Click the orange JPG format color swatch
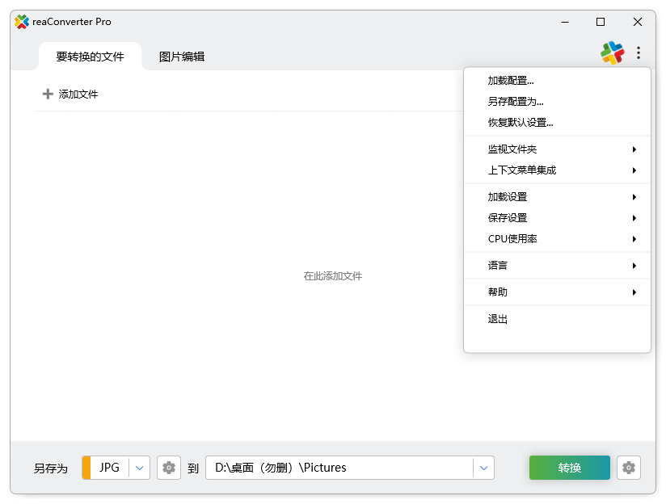The height and width of the screenshot is (504, 666). pyautogui.click(x=86, y=468)
